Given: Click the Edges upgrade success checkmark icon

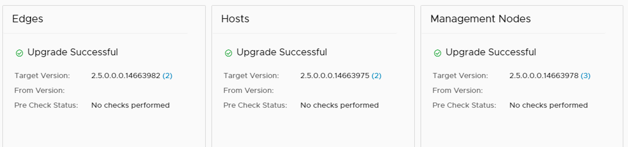Looking at the screenshot, I should (x=19, y=53).
